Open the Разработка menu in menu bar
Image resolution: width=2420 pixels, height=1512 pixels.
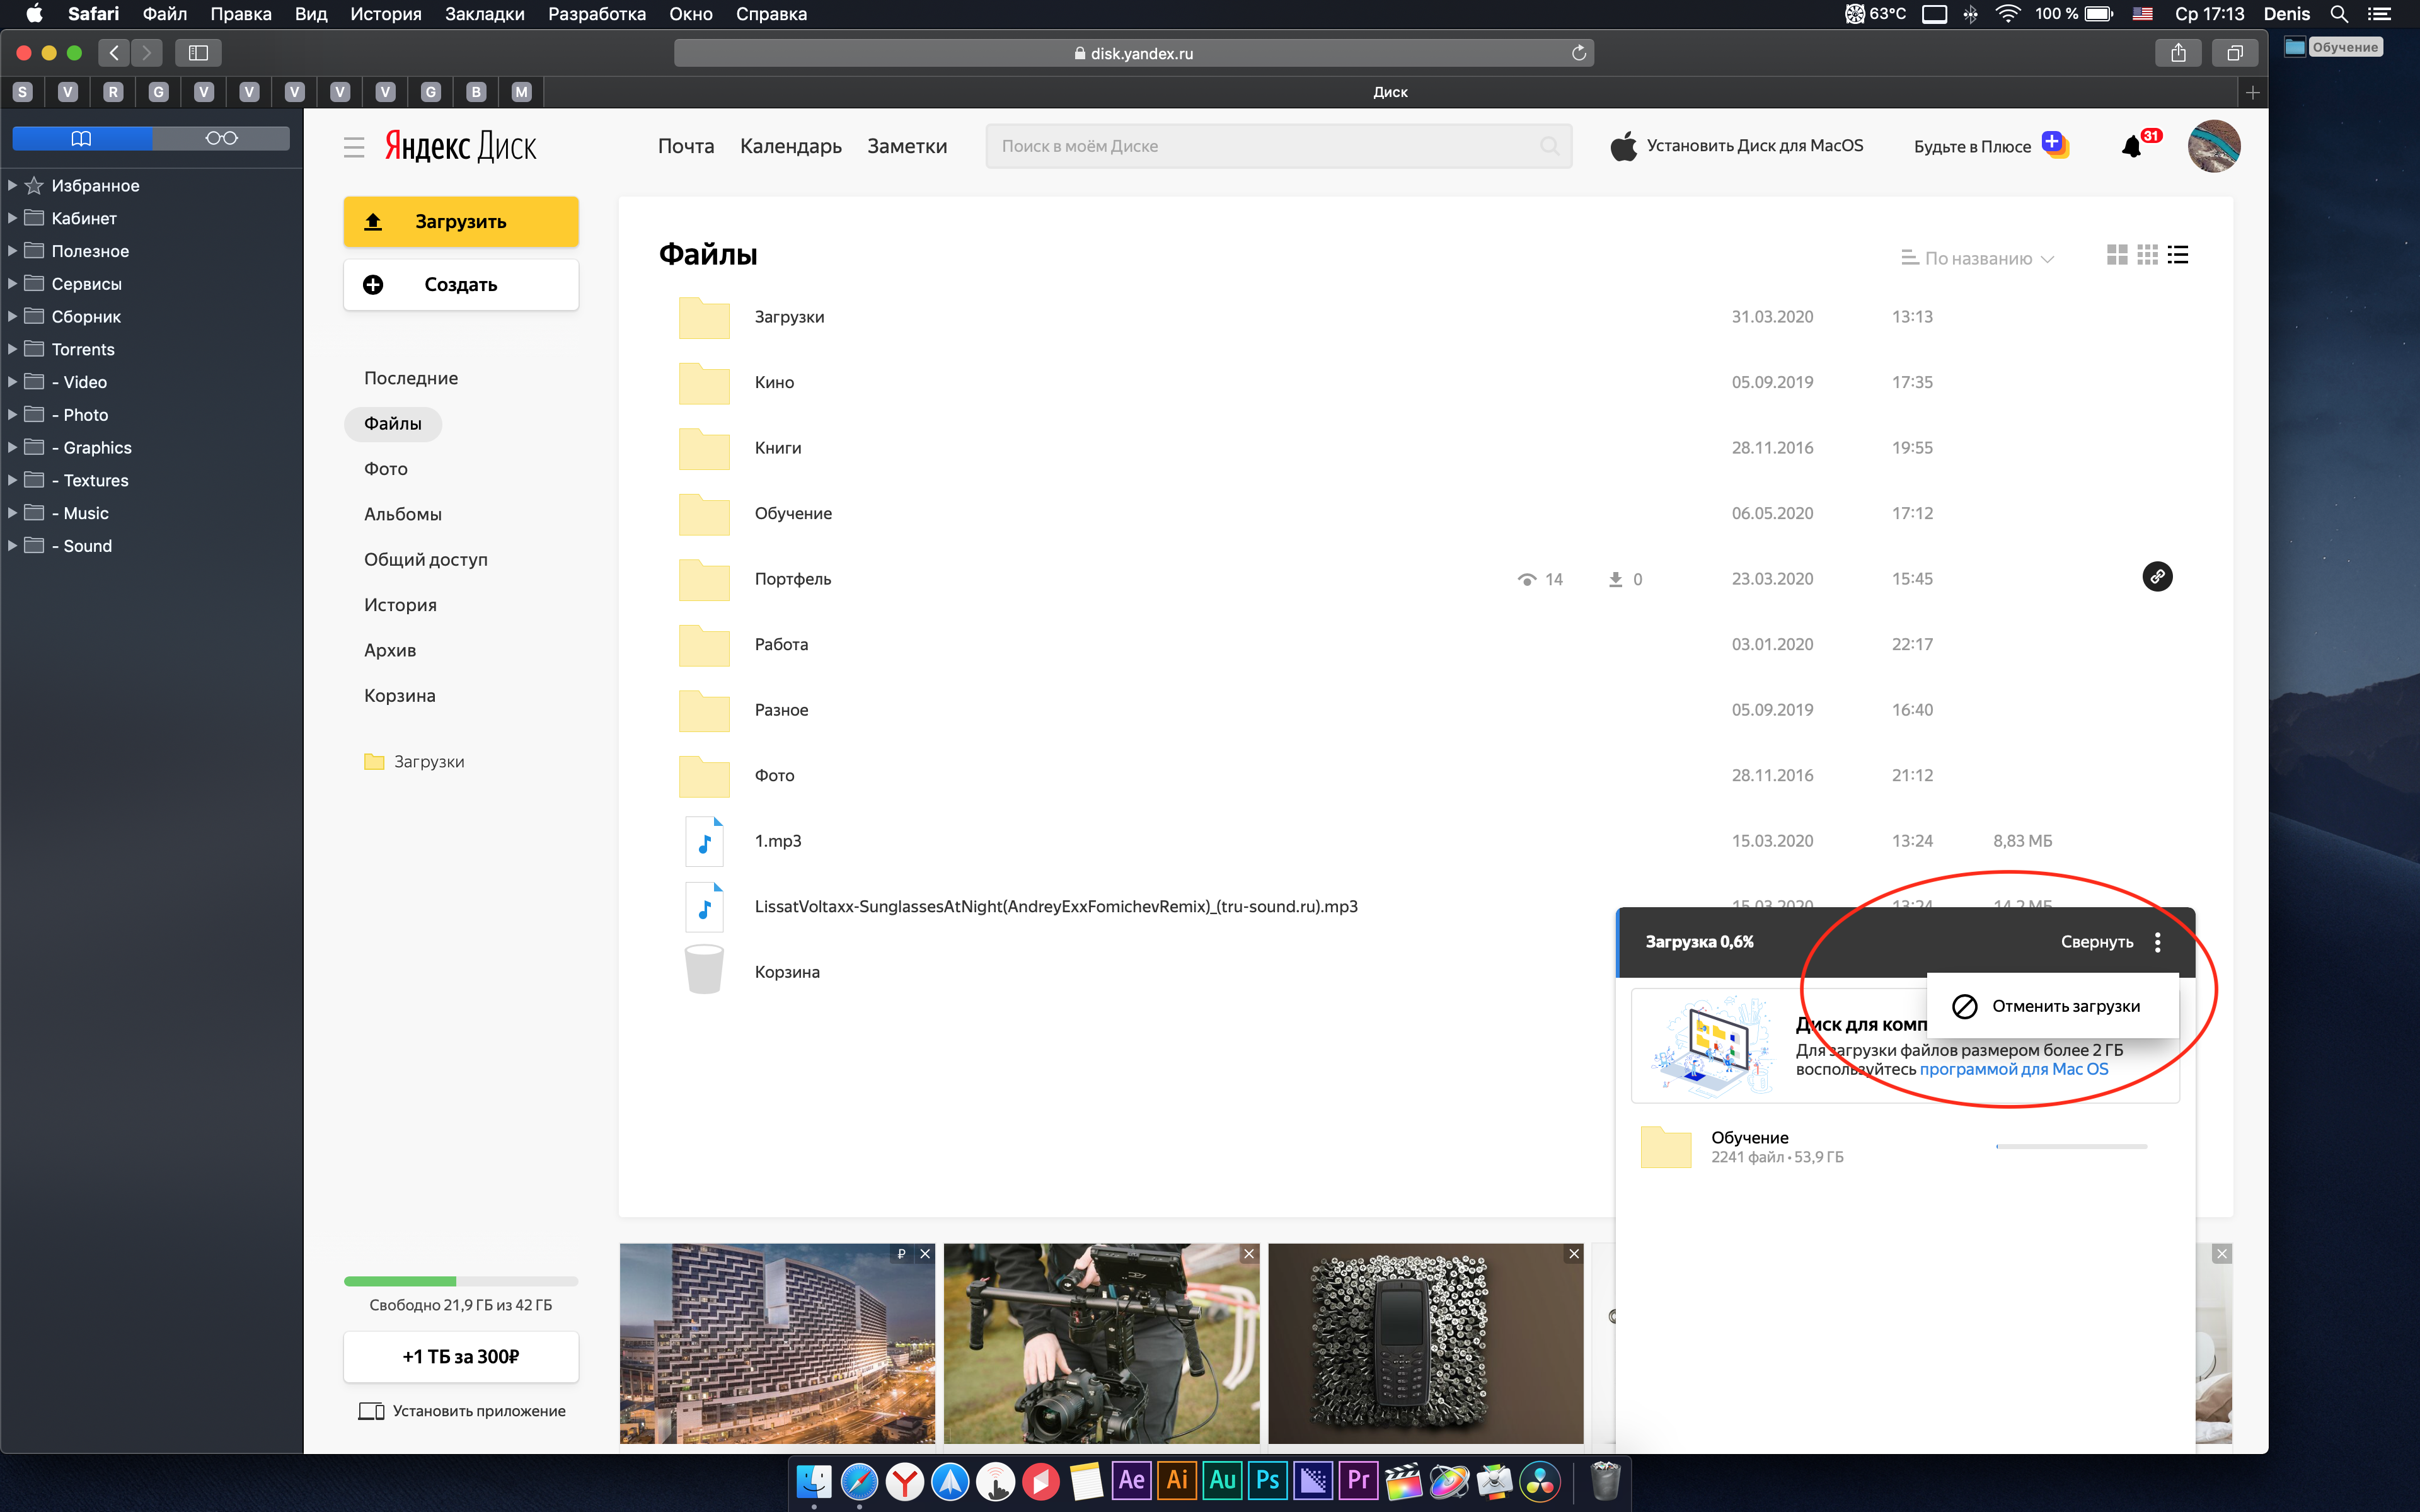pos(596,14)
